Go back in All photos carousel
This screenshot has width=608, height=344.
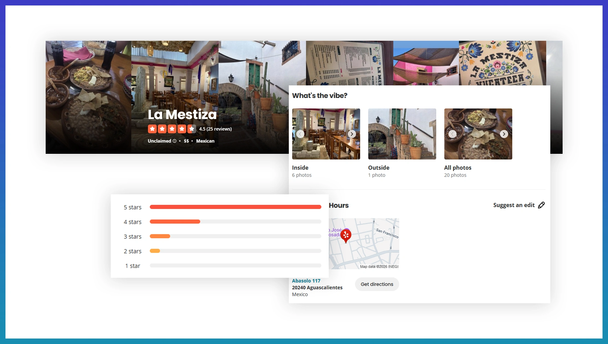tap(452, 134)
